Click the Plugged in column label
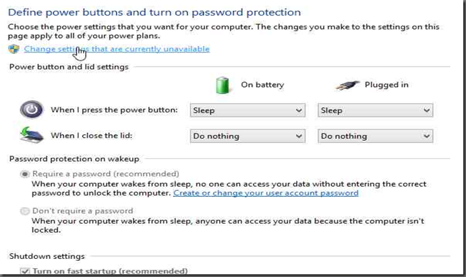This screenshot has height=277, width=466. click(x=386, y=85)
